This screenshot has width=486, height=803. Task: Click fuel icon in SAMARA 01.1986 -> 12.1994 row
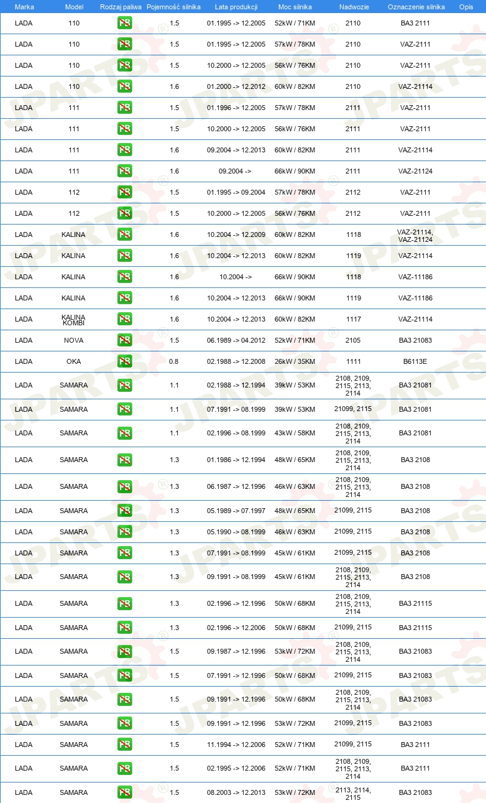tap(124, 460)
